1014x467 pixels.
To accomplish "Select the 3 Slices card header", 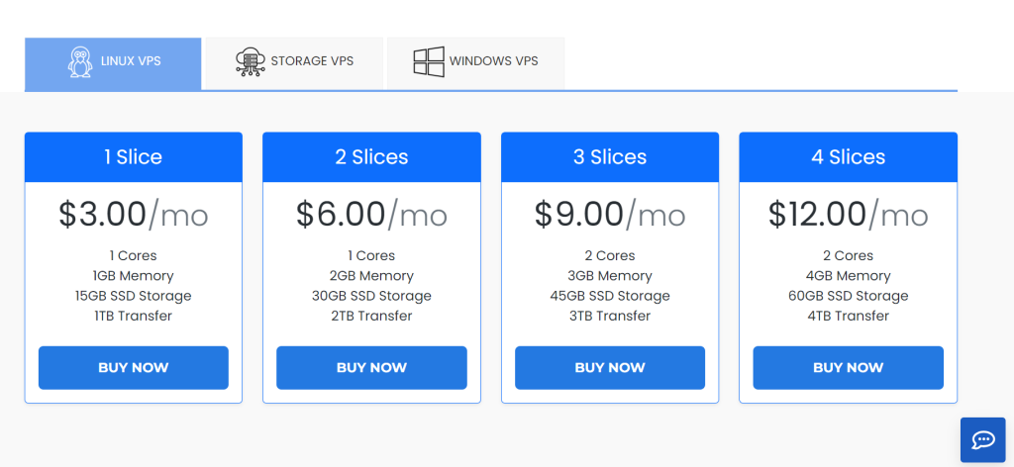I will pyautogui.click(x=610, y=157).
